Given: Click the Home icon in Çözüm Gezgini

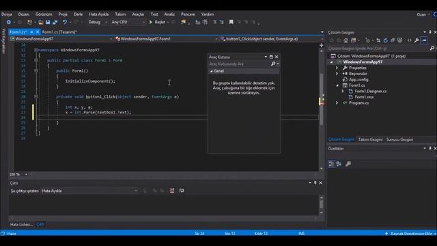Looking at the screenshot, I should 346,40.
